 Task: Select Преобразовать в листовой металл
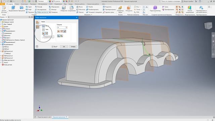click(202, 9)
